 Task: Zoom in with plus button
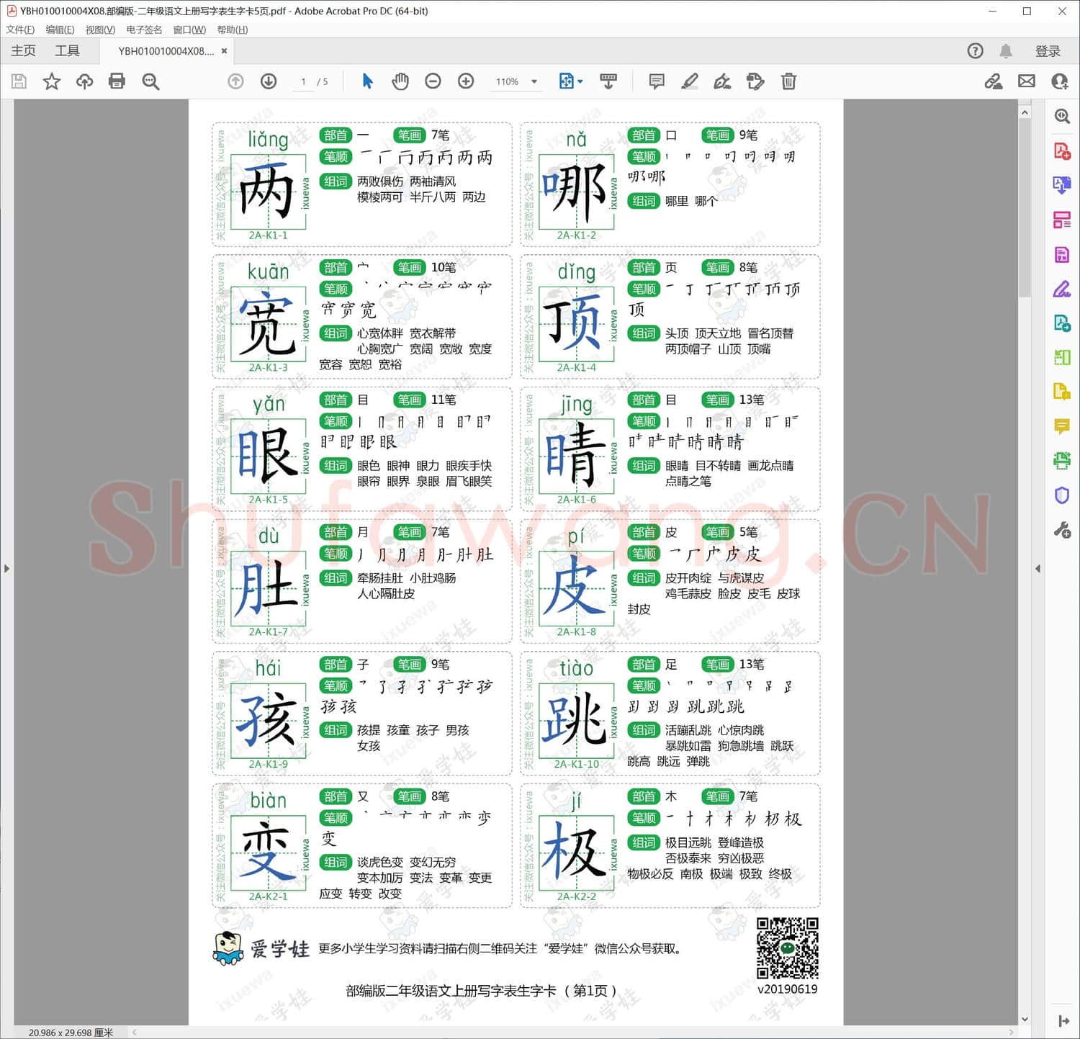point(466,81)
